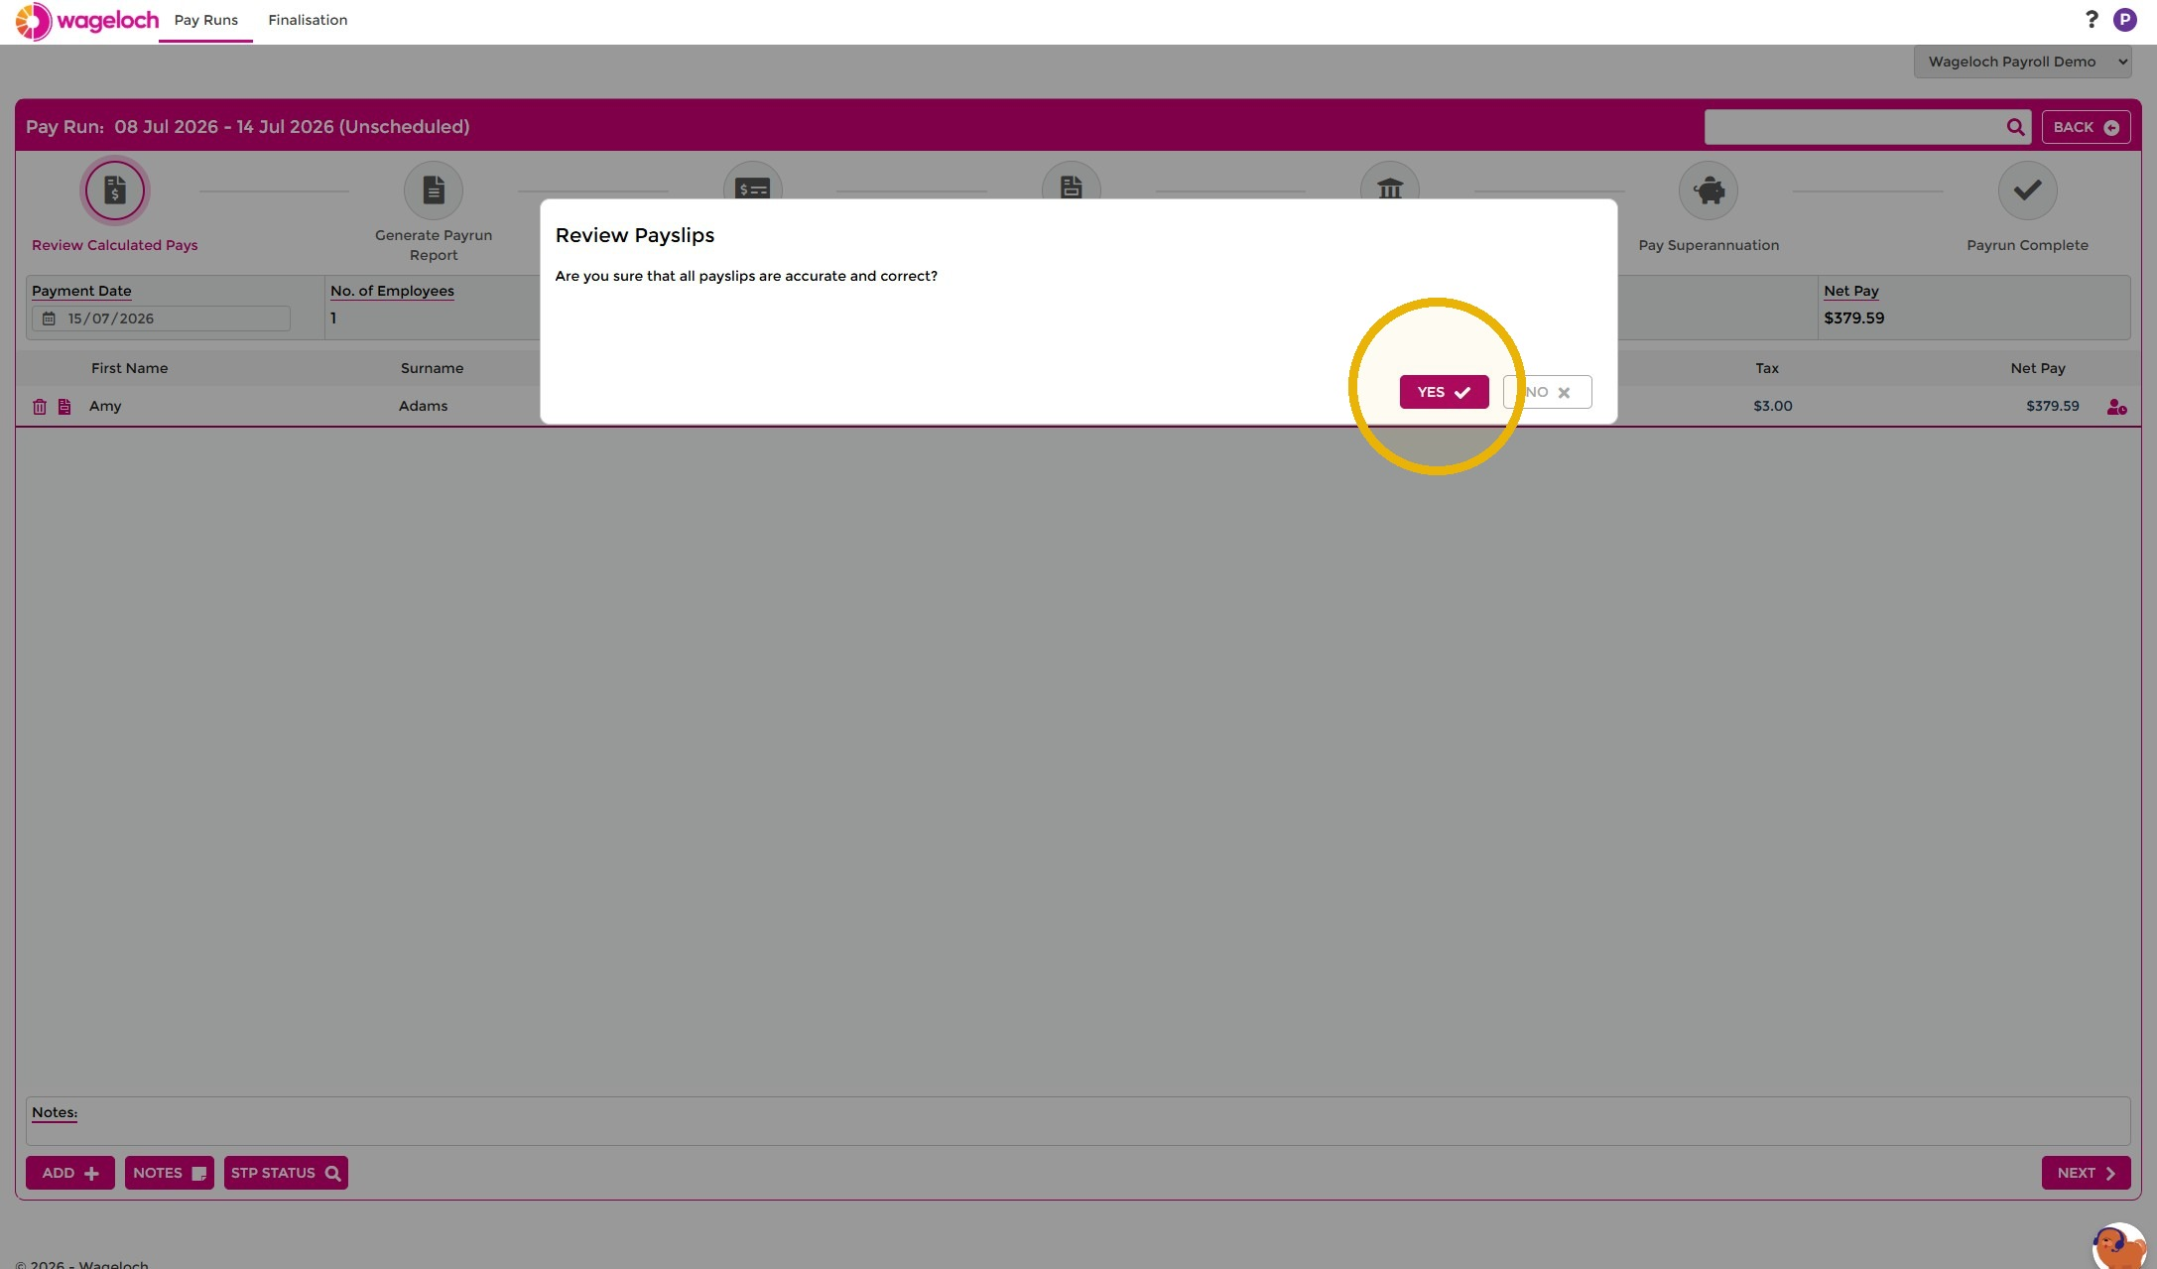2157x1269 pixels.
Task: Click the search magnifier icon
Action: coord(2015,127)
